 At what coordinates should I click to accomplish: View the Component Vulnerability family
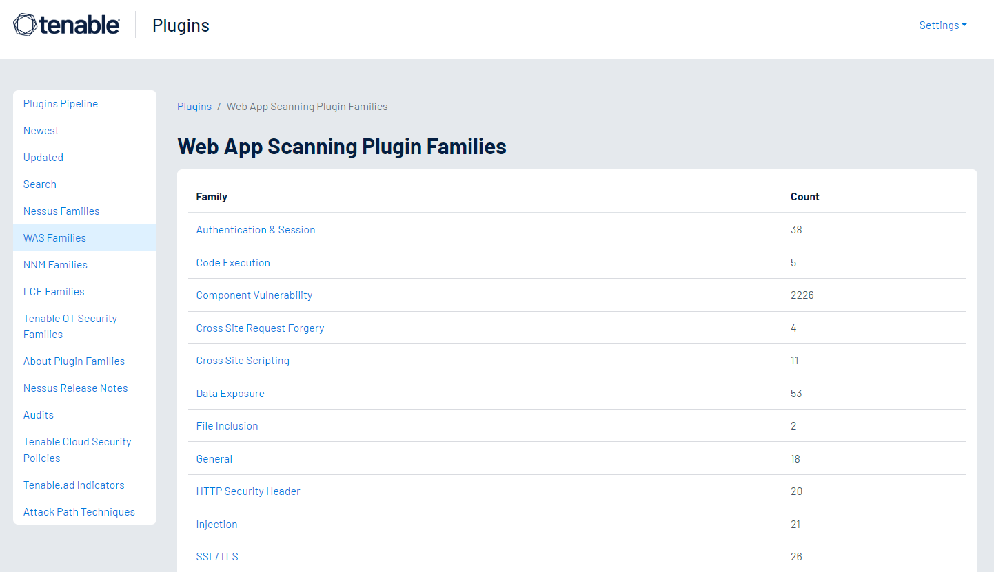pyautogui.click(x=254, y=295)
